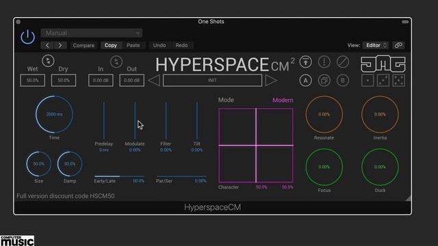Click the Inertia knob
The height and width of the screenshot is (246, 438).
(x=380, y=114)
